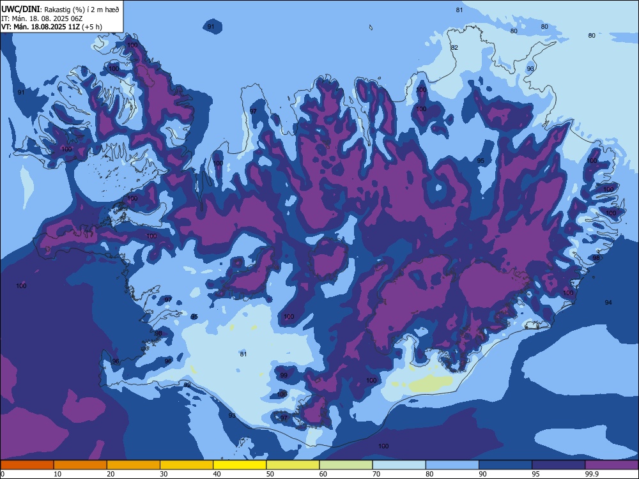Click the '94' humidity value over the eastern sea
639x479 pixels.
point(608,303)
